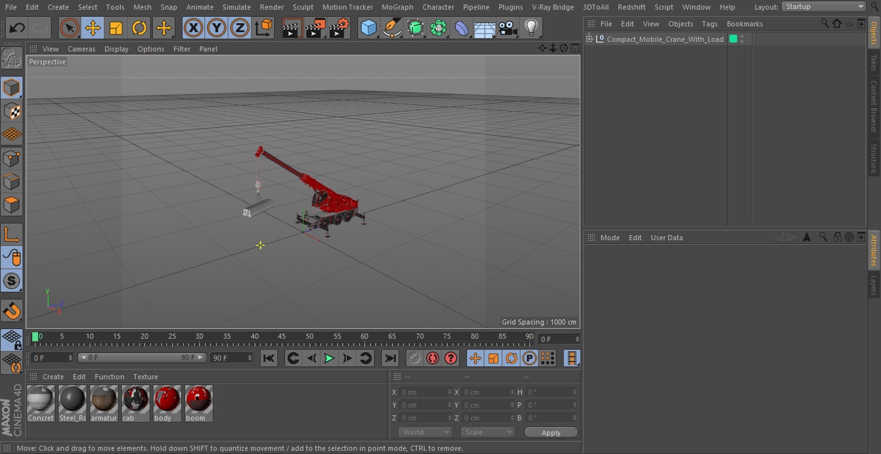Click the green Array modeling object icon

(x=439, y=28)
